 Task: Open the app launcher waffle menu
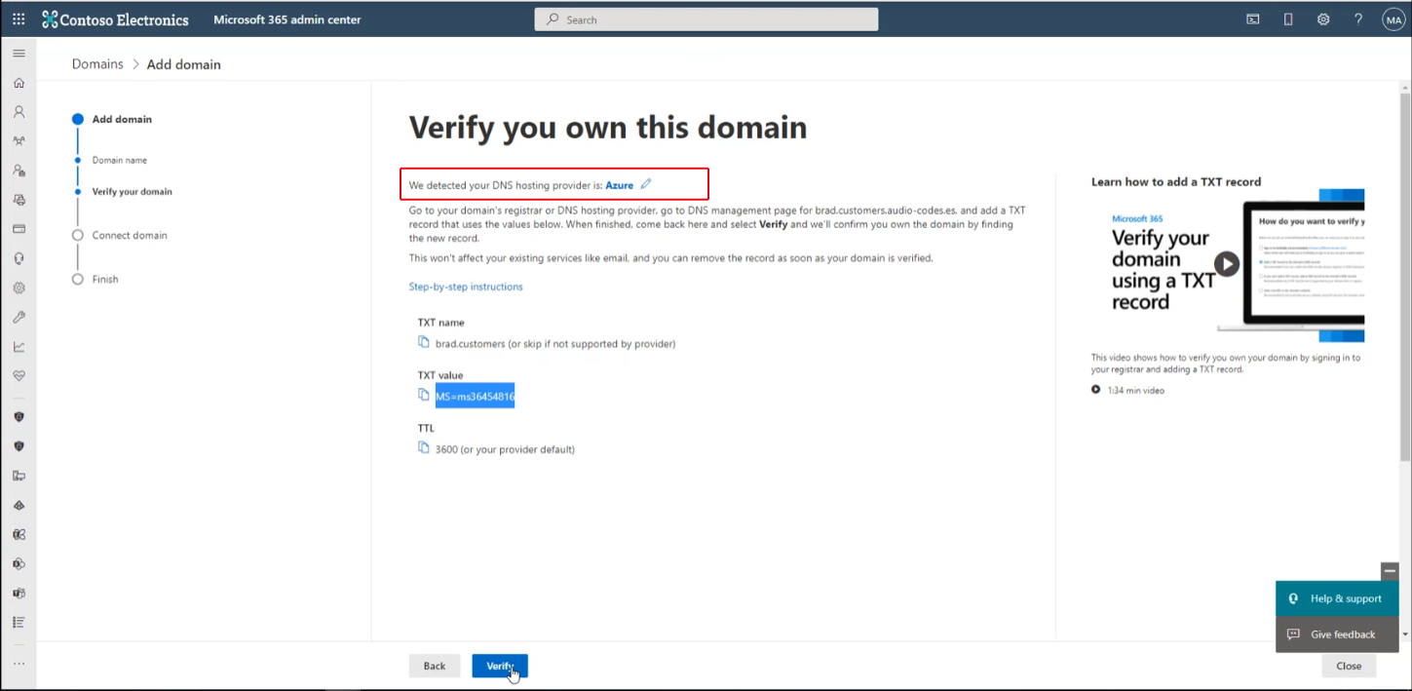point(19,19)
